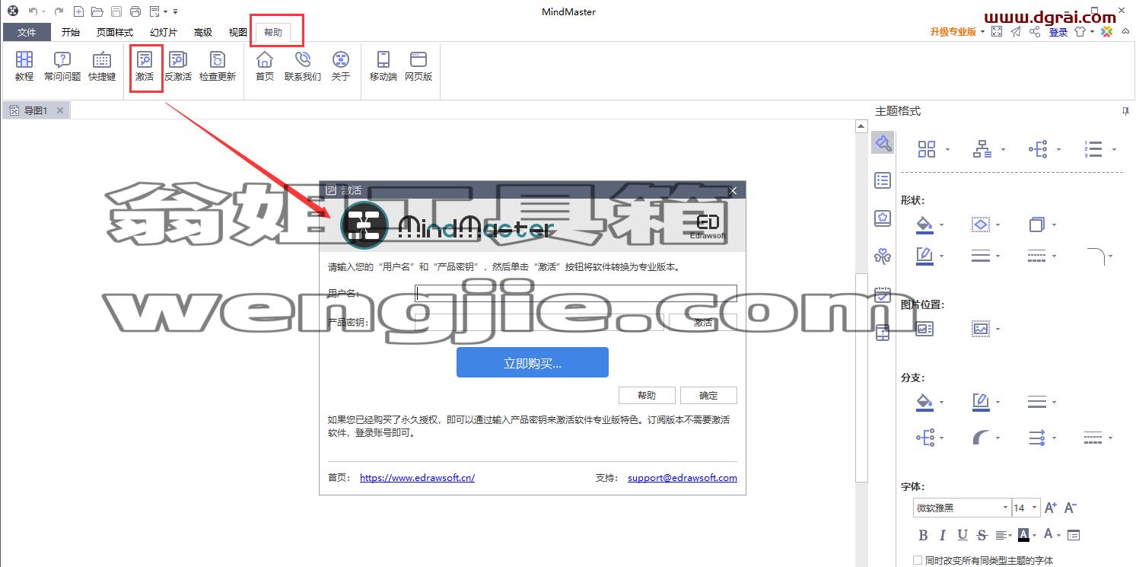This screenshot has width=1136, height=567.
Task: Toggle Underline formatting in font section
Action: [x=963, y=535]
